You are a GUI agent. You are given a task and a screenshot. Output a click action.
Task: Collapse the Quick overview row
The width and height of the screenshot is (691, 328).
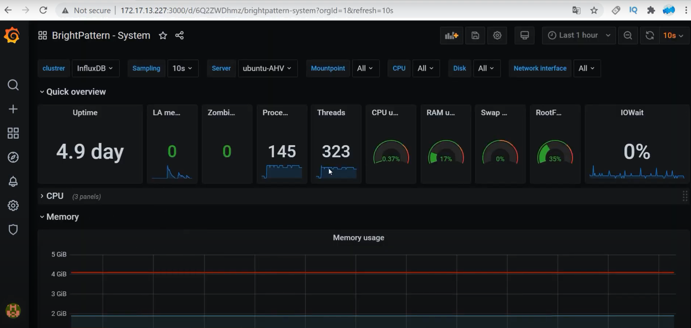[x=73, y=92]
